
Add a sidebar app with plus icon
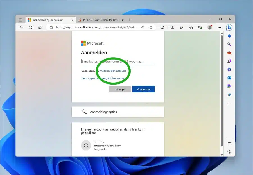(x=229, y=104)
